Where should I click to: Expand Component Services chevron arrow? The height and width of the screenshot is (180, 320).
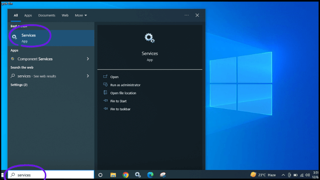click(88, 59)
